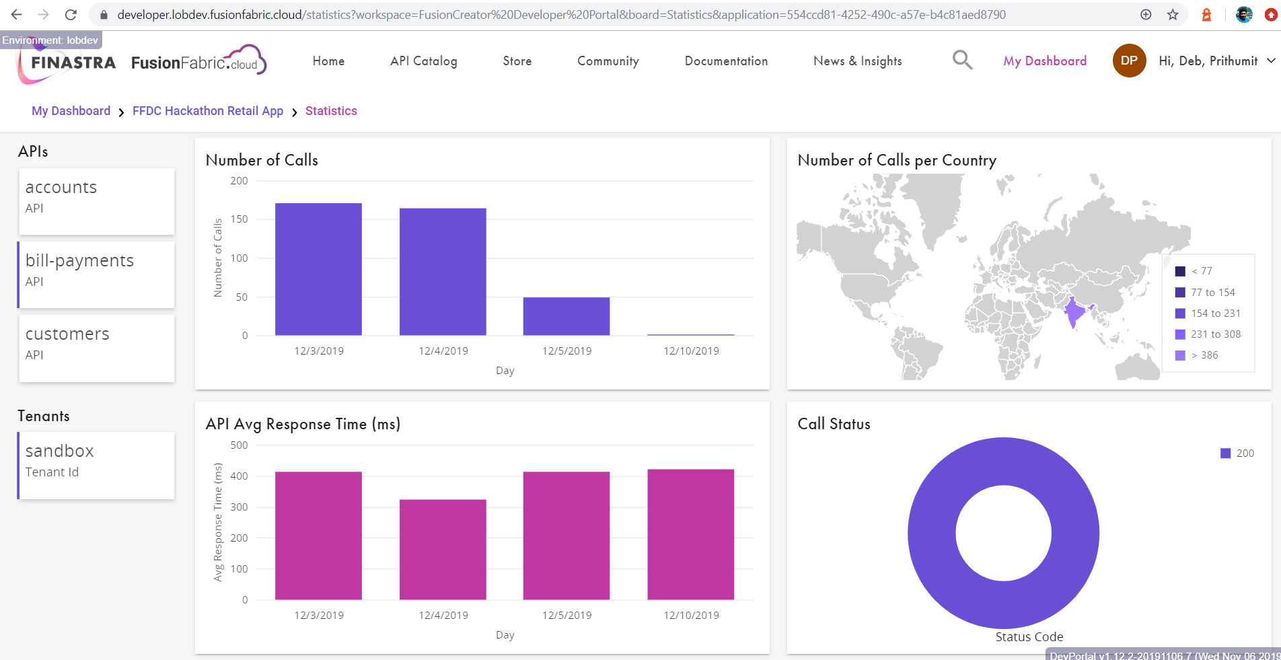The width and height of the screenshot is (1281, 660).
Task: Click FFDC Hackathon Retail App breadcrumb
Action: point(208,111)
